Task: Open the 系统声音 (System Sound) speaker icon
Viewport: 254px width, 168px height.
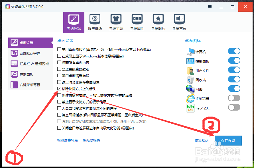Action: [x=179, y=19]
